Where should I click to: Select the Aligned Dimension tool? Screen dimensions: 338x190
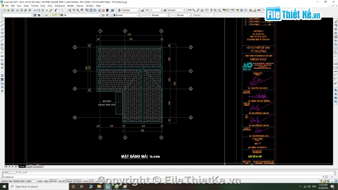coord(194,10)
